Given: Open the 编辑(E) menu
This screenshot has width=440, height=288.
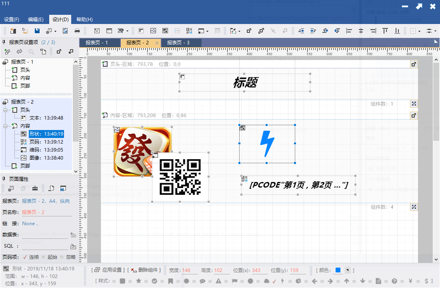Looking at the screenshot, I should tap(36, 19).
